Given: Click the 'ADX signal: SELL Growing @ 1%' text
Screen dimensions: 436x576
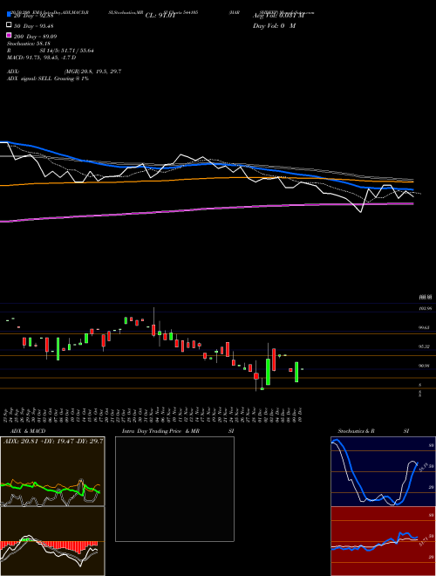Looking at the screenshot, I should pyautogui.click(x=48, y=79).
